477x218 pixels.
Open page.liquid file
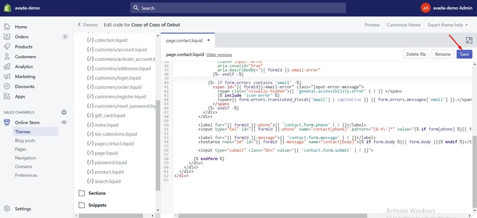[x=106, y=153]
